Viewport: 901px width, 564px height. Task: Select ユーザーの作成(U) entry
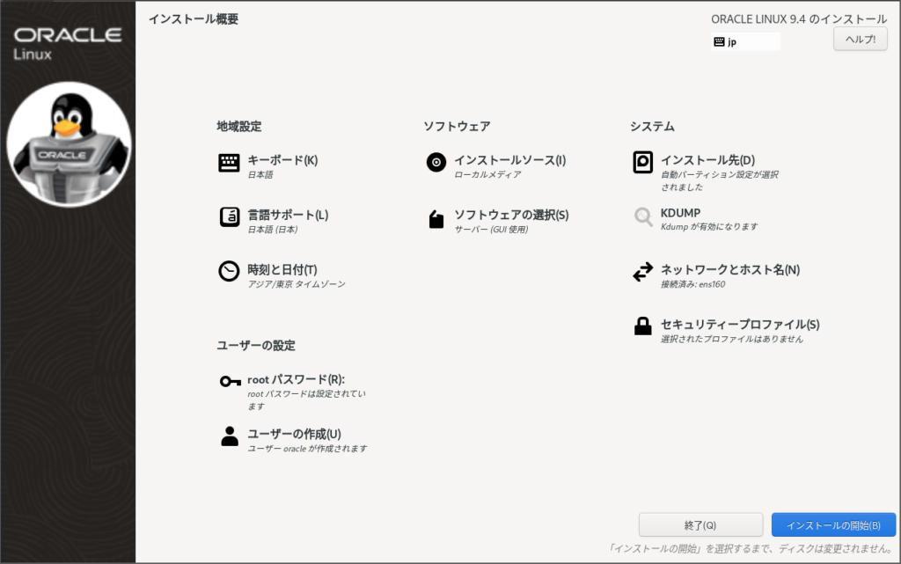click(x=294, y=434)
